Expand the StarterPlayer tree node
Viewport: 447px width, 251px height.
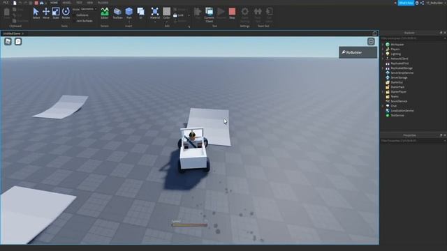pyautogui.click(x=383, y=91)
